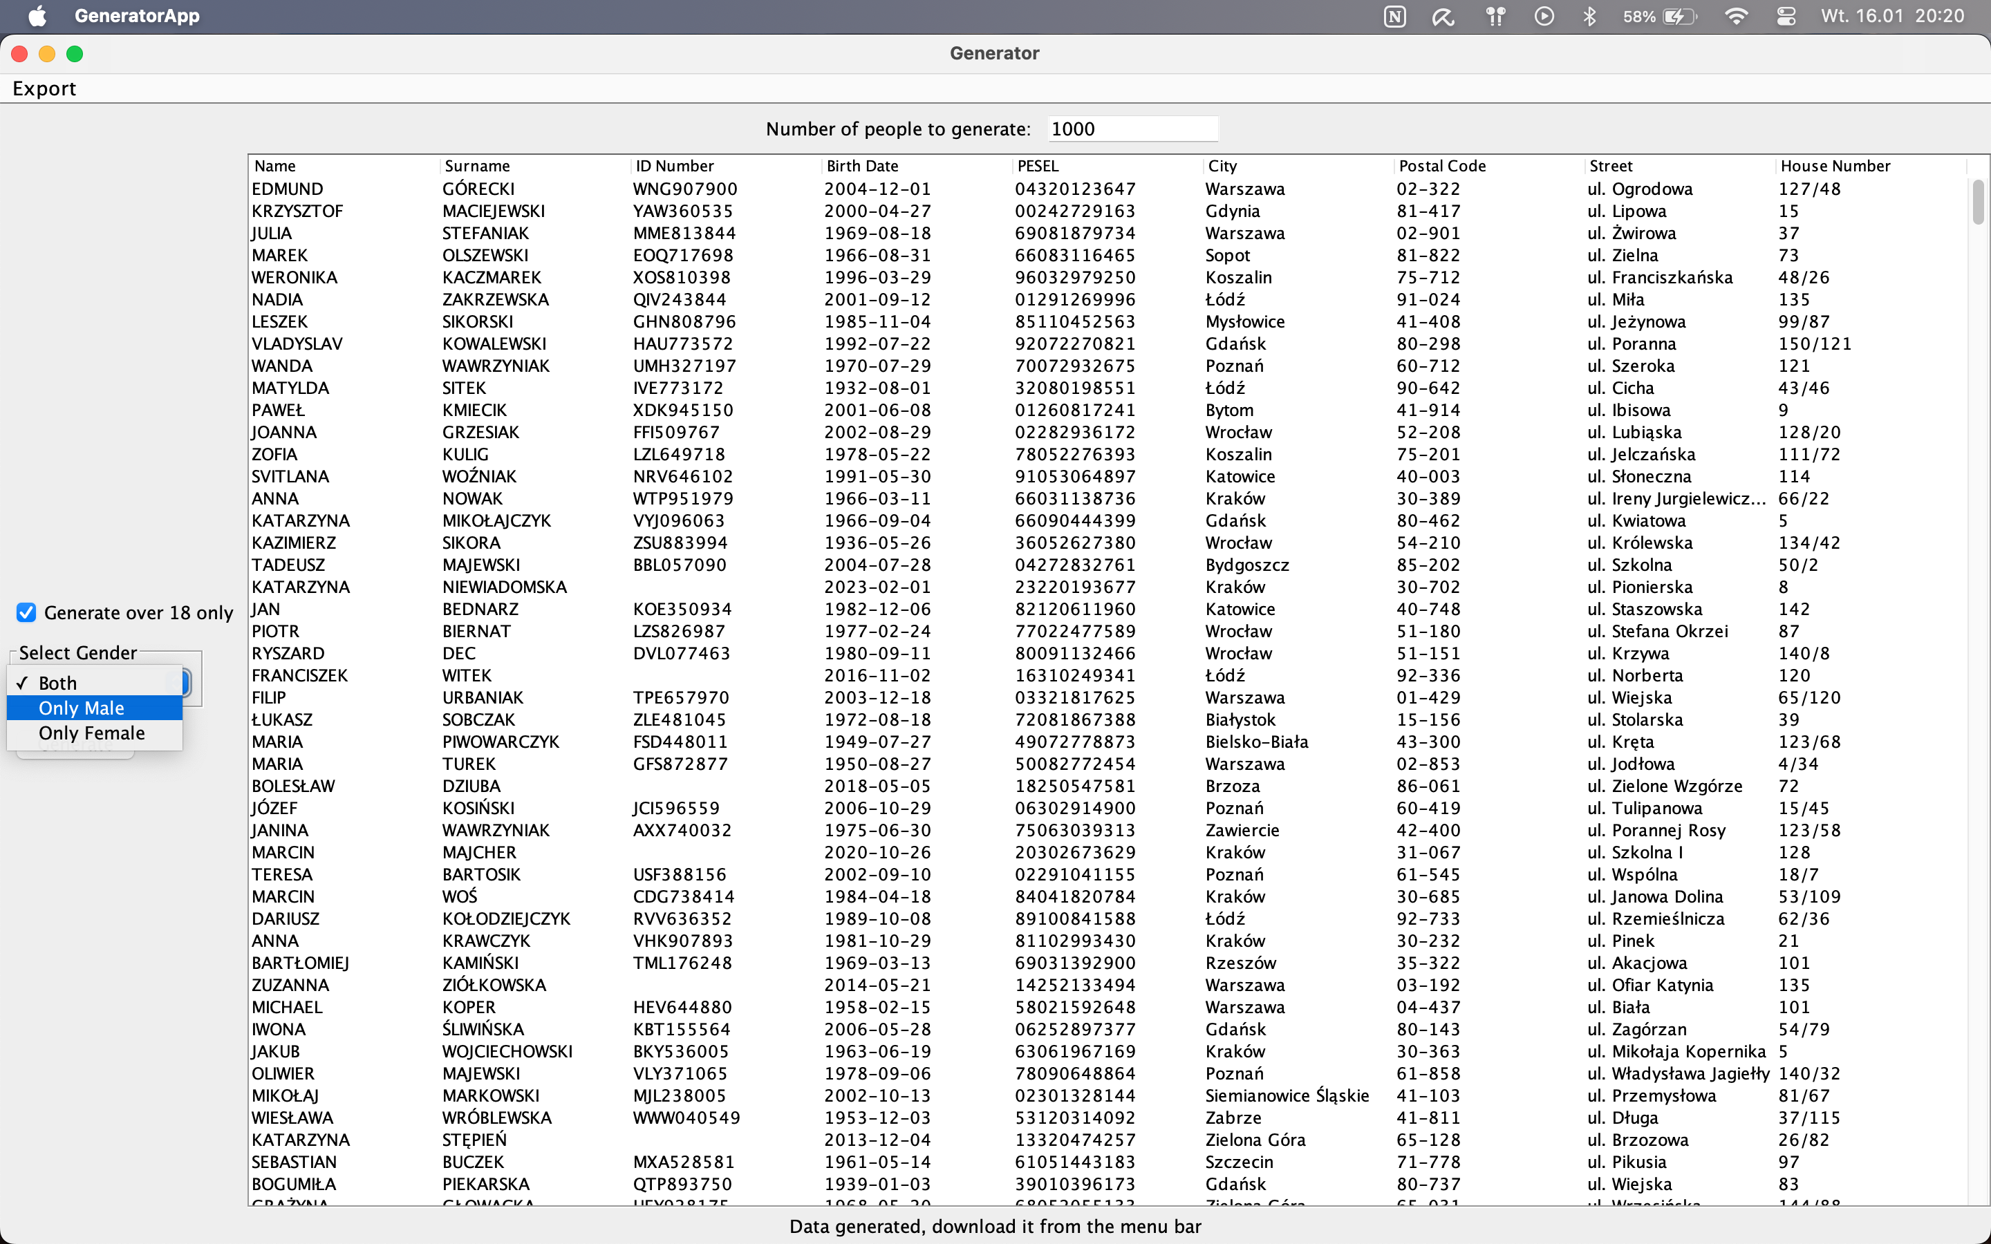Open the Apple menu icon
The width and height of the screenshot is (1991, 1244).
37,16
